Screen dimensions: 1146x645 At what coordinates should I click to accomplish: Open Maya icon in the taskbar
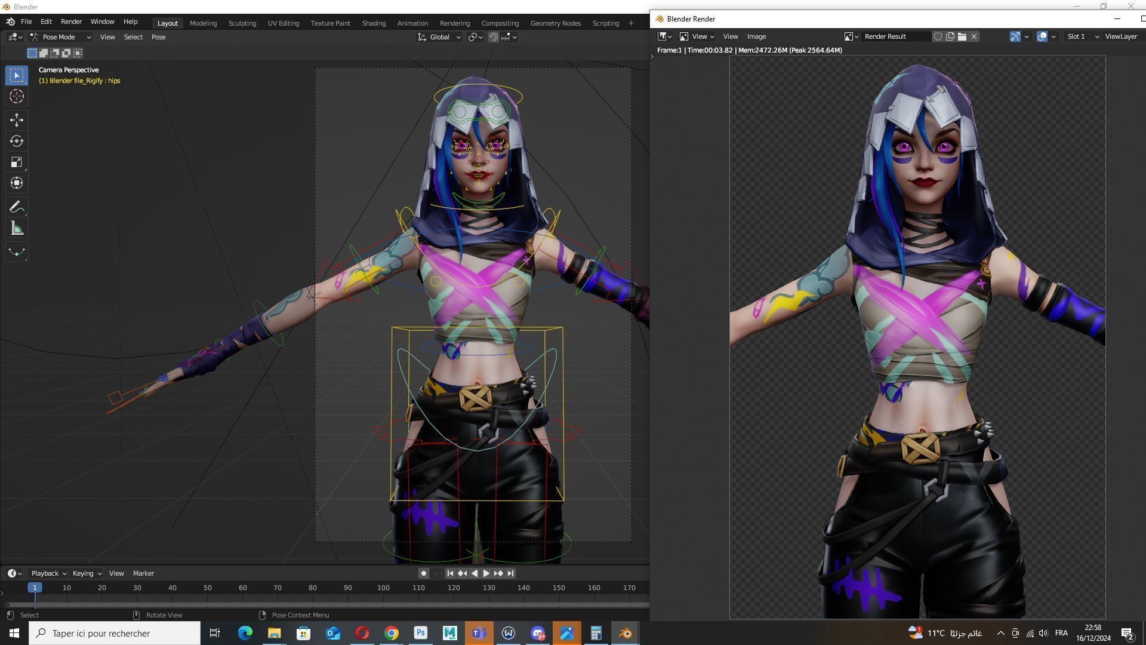tap(450, 633)
